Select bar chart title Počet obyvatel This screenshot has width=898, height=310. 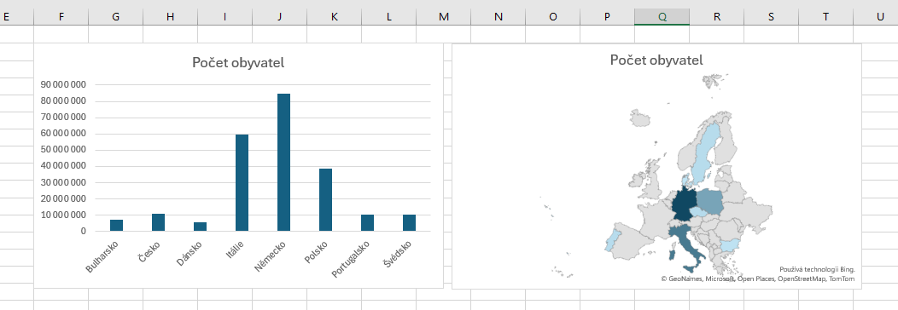tap(238, 63)
